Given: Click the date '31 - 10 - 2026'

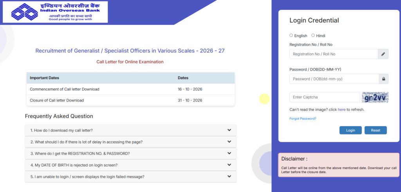Looking at the screenshot, I should pos(190,100).
